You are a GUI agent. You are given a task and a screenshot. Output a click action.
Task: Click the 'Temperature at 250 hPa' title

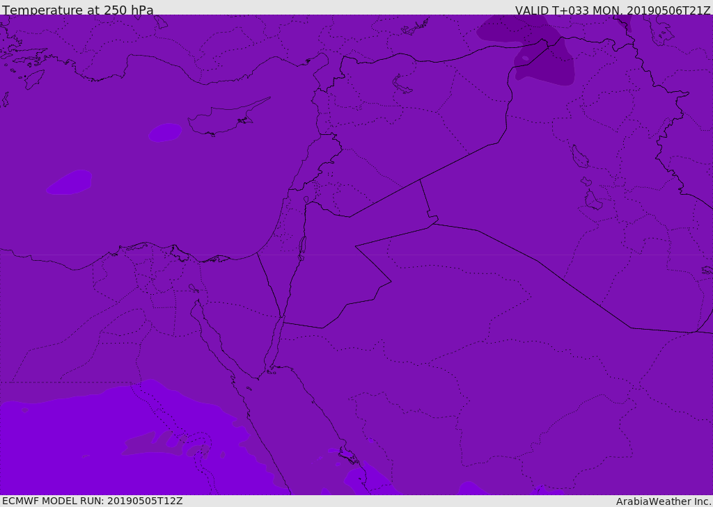[x=78, y=10]
